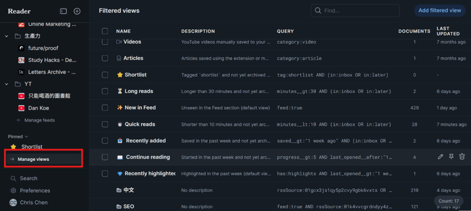
Task: Focus the Find search field
Action: pyautogui.click(x=359, y=11)
